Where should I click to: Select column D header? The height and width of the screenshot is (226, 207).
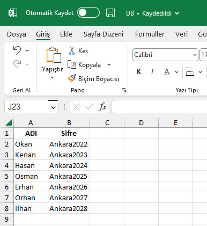pos(142,123)
